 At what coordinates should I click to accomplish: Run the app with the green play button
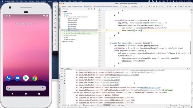click(142, 6)
